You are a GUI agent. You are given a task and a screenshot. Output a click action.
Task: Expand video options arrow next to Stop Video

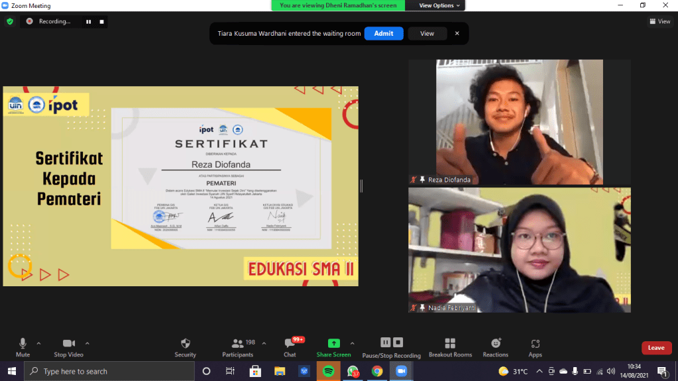(x=87, y=343)
